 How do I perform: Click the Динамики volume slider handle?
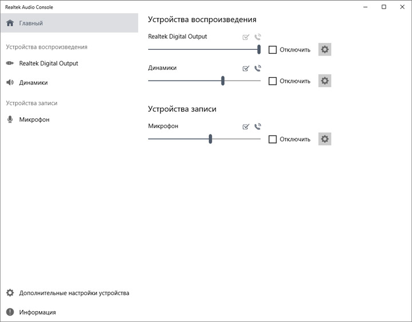click(x=223, y=81)
